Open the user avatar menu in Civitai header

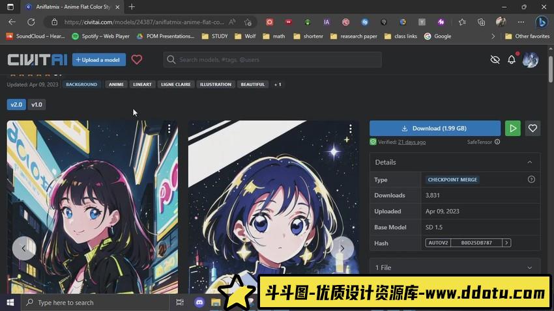pos(531,60)
